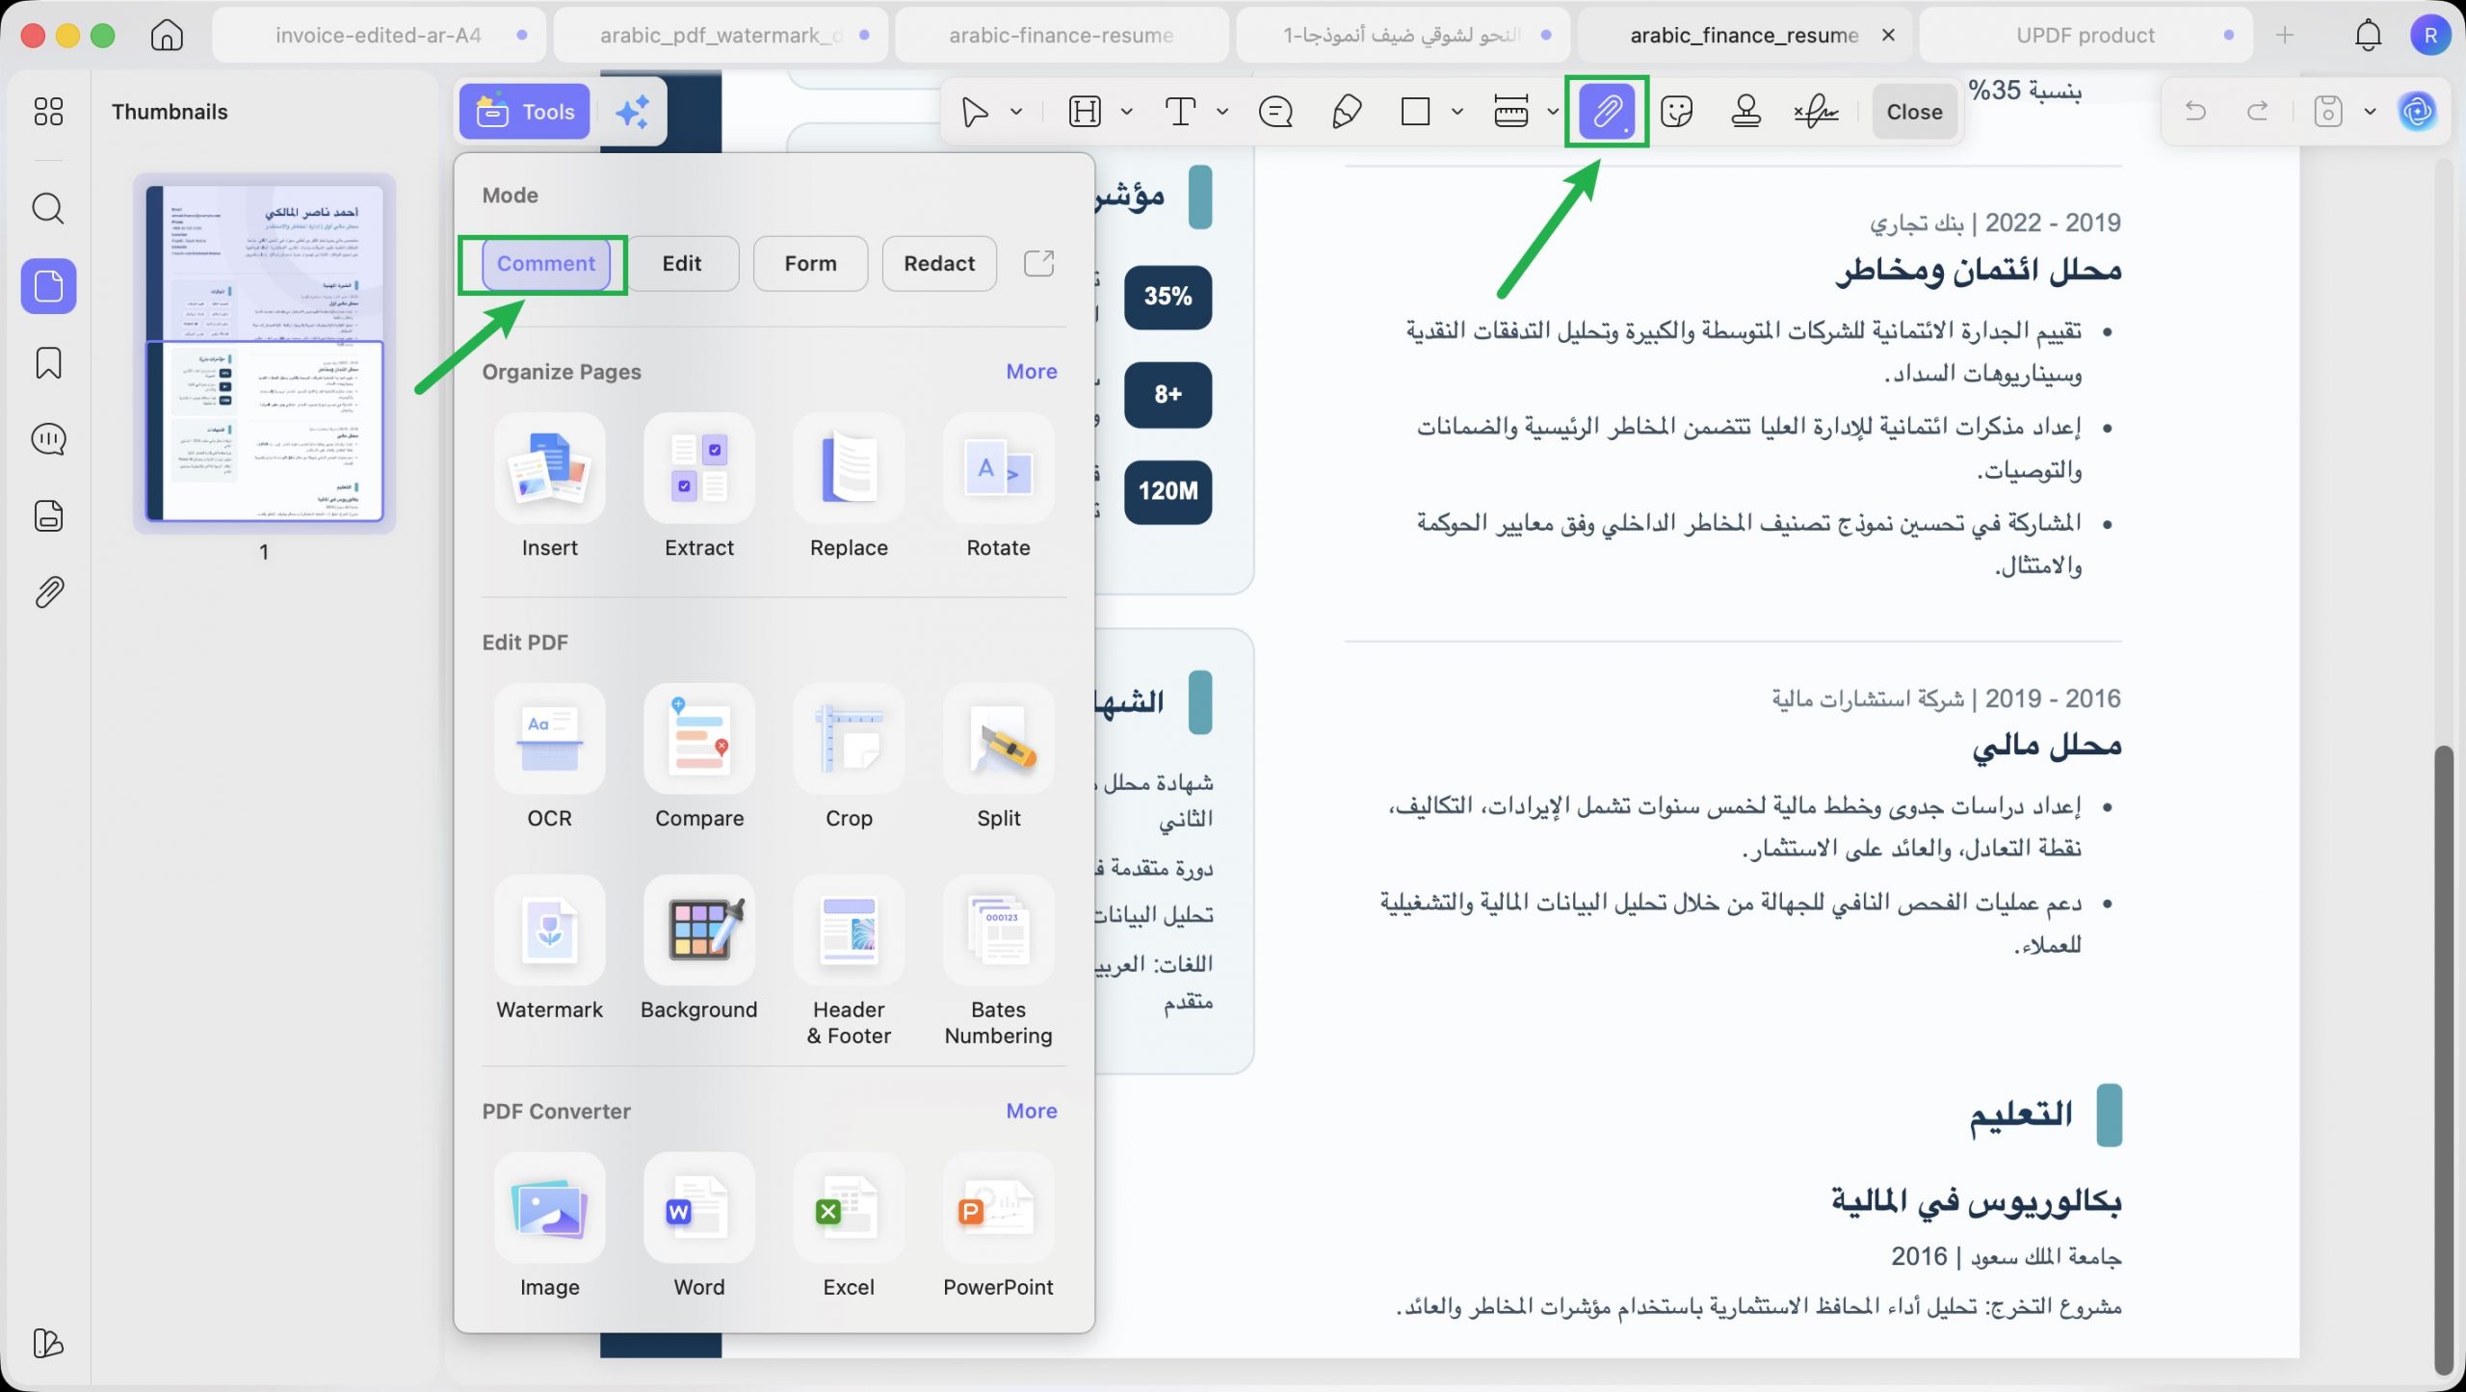Click More link beside Organize Pages

tap(1032, 371)
